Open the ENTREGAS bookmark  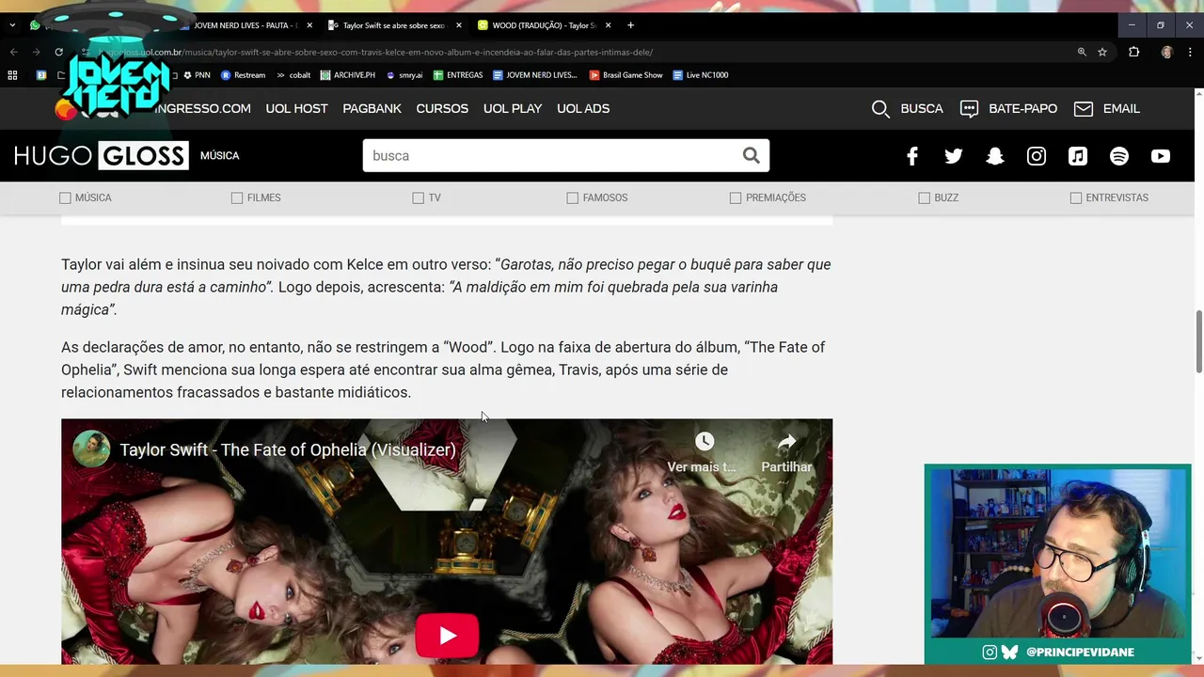[x=458, y=75]
